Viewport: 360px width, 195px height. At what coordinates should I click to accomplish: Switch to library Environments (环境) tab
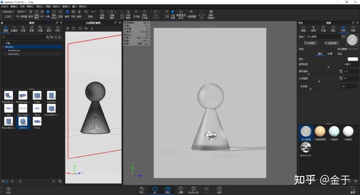pyautogui.click(x=23, y=28)
